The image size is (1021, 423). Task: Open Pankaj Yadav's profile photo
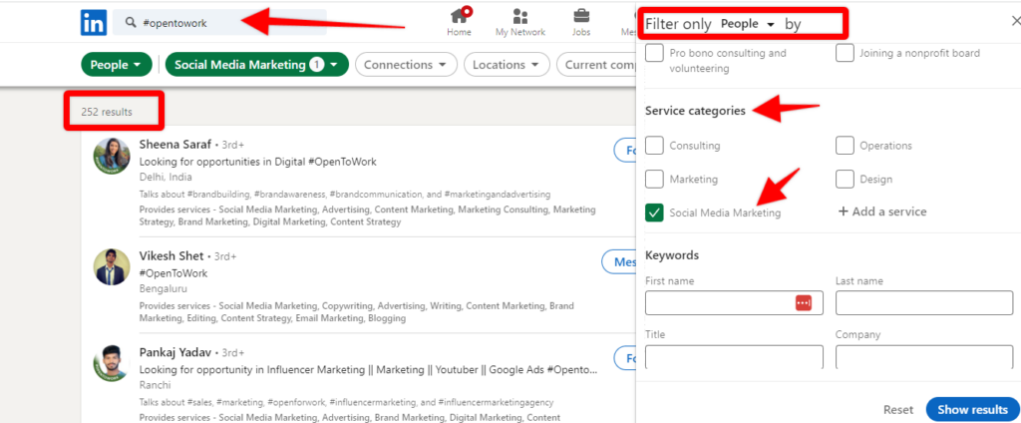click(112, 363)
